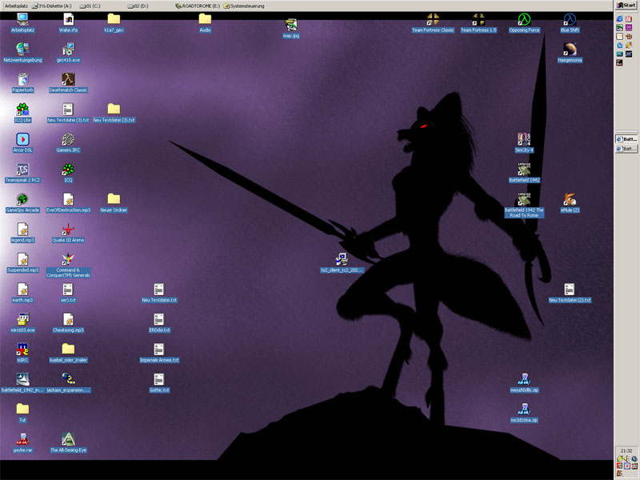
Task: Select the Gothic.txt file
Action: click(159, 383)
